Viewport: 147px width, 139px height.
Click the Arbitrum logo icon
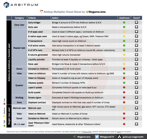(6, 5)
